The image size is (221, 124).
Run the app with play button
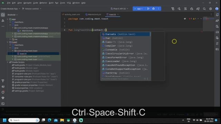pyautogui.click(x=148, y=9)
